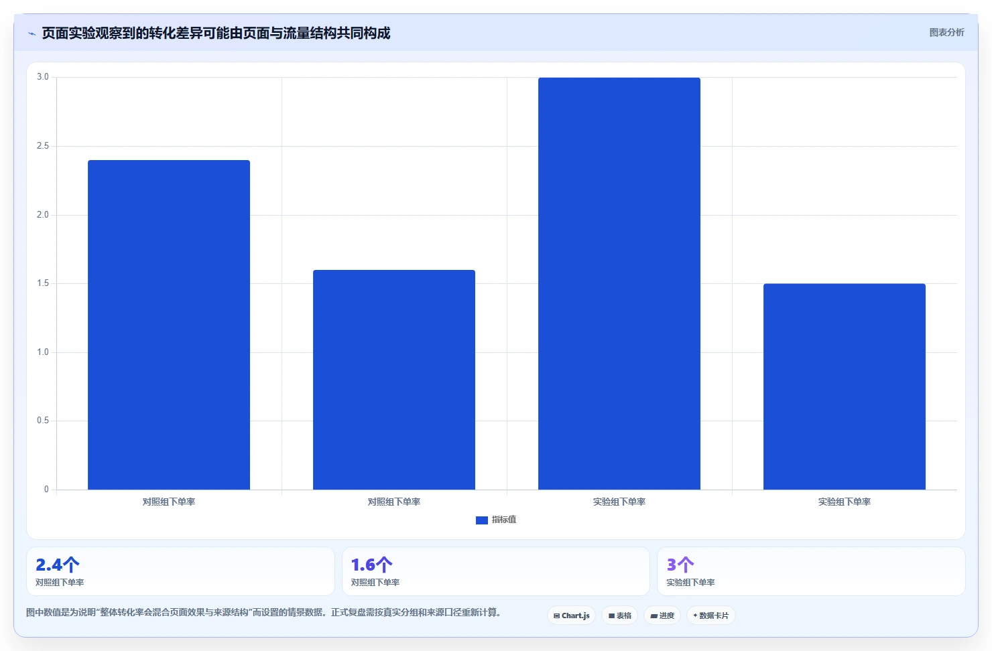This screenshot has width=992, height=651.
Task: Click the tallest bar reaching 3.0
Action: pos(619,283)
